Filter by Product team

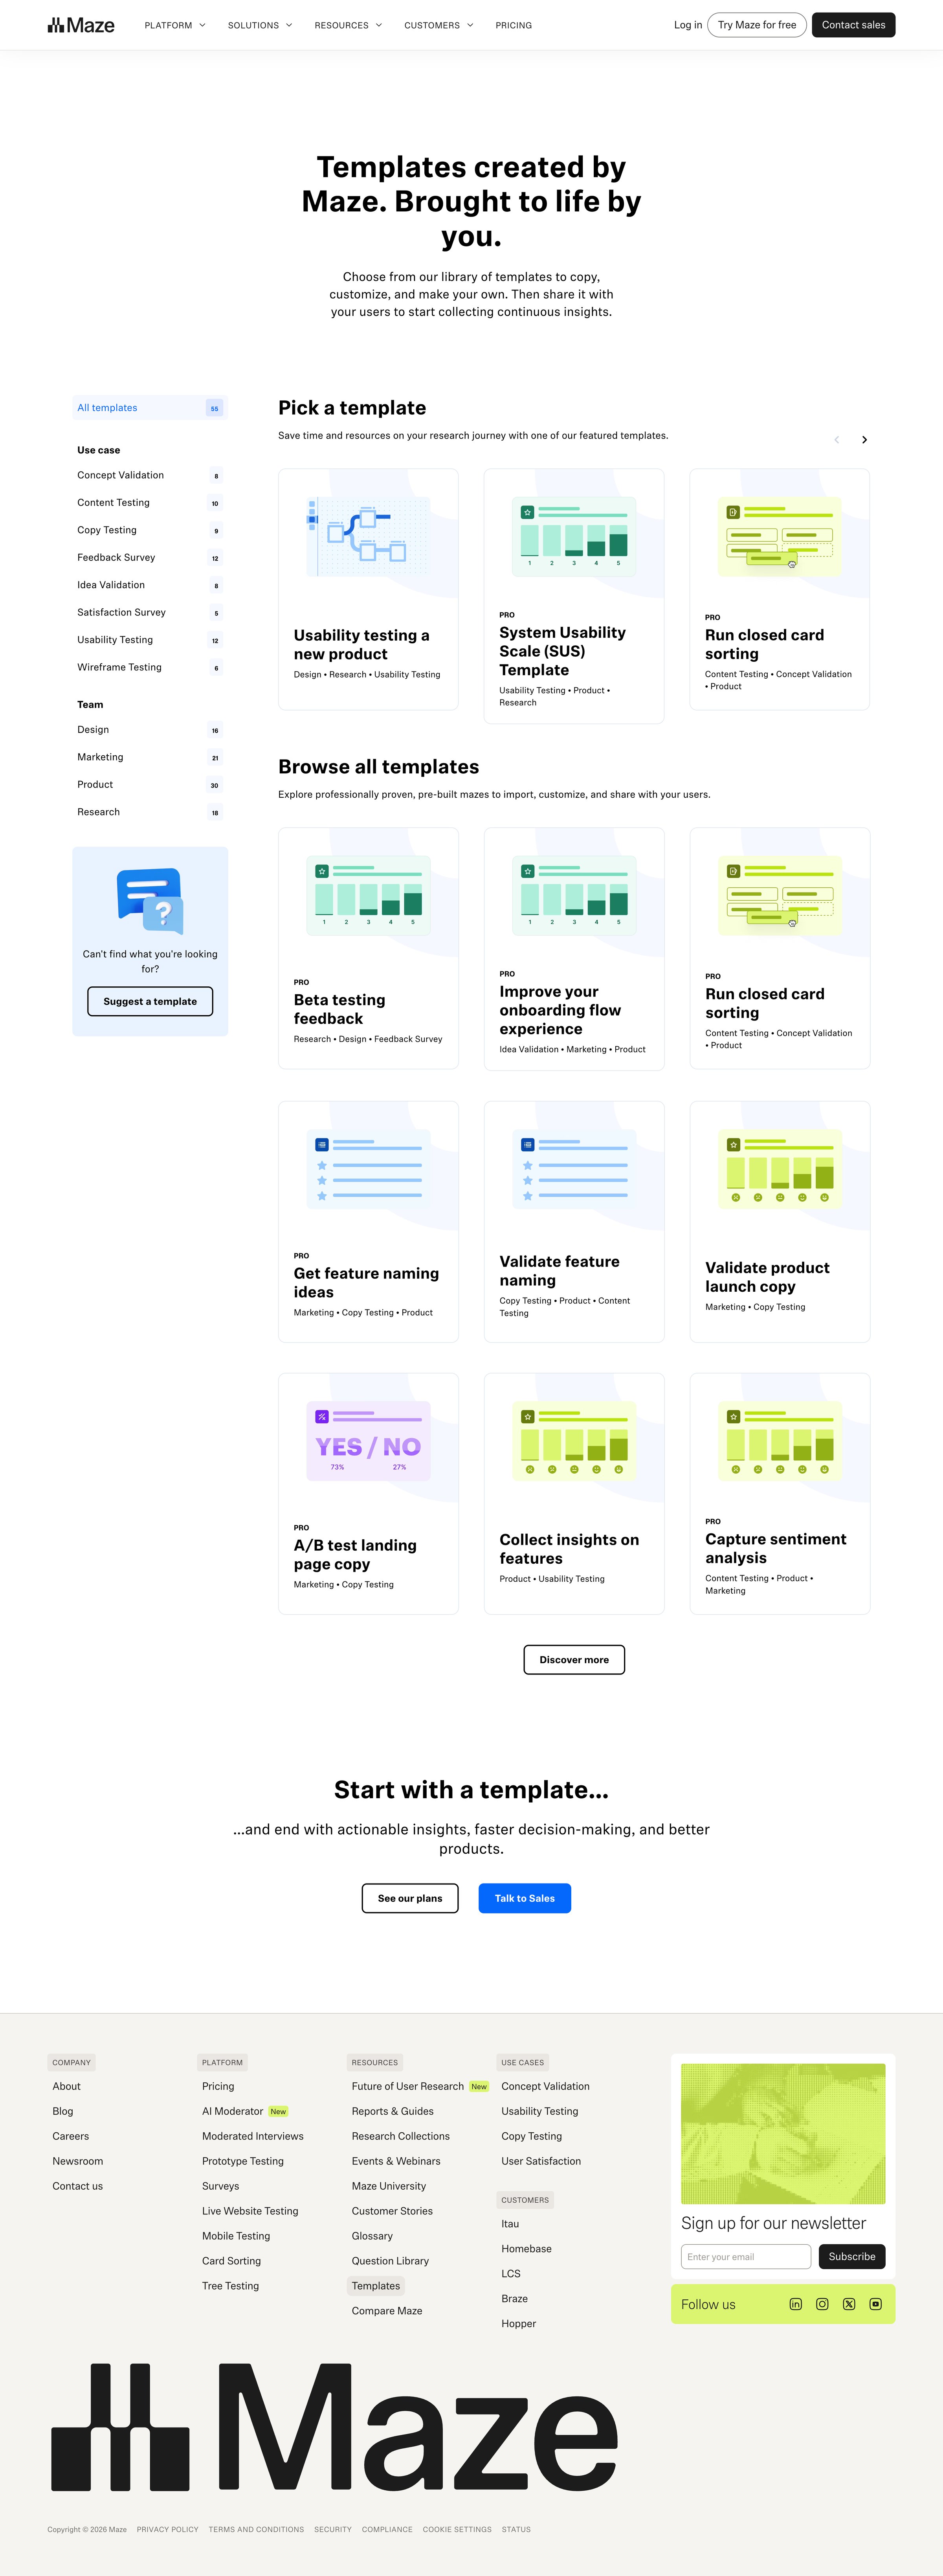pyautogui.click(x=150, y=785)
